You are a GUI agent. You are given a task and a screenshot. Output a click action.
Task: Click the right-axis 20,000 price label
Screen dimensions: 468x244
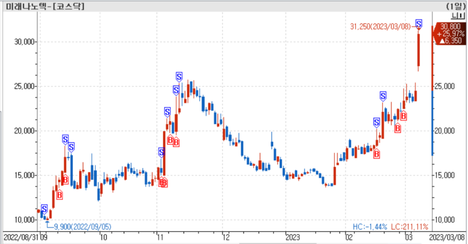click(x=444, y=131)
